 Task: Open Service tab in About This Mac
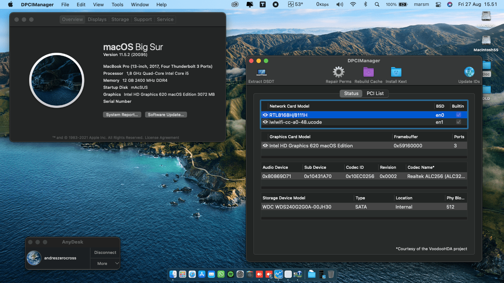[x=165, y=20]
